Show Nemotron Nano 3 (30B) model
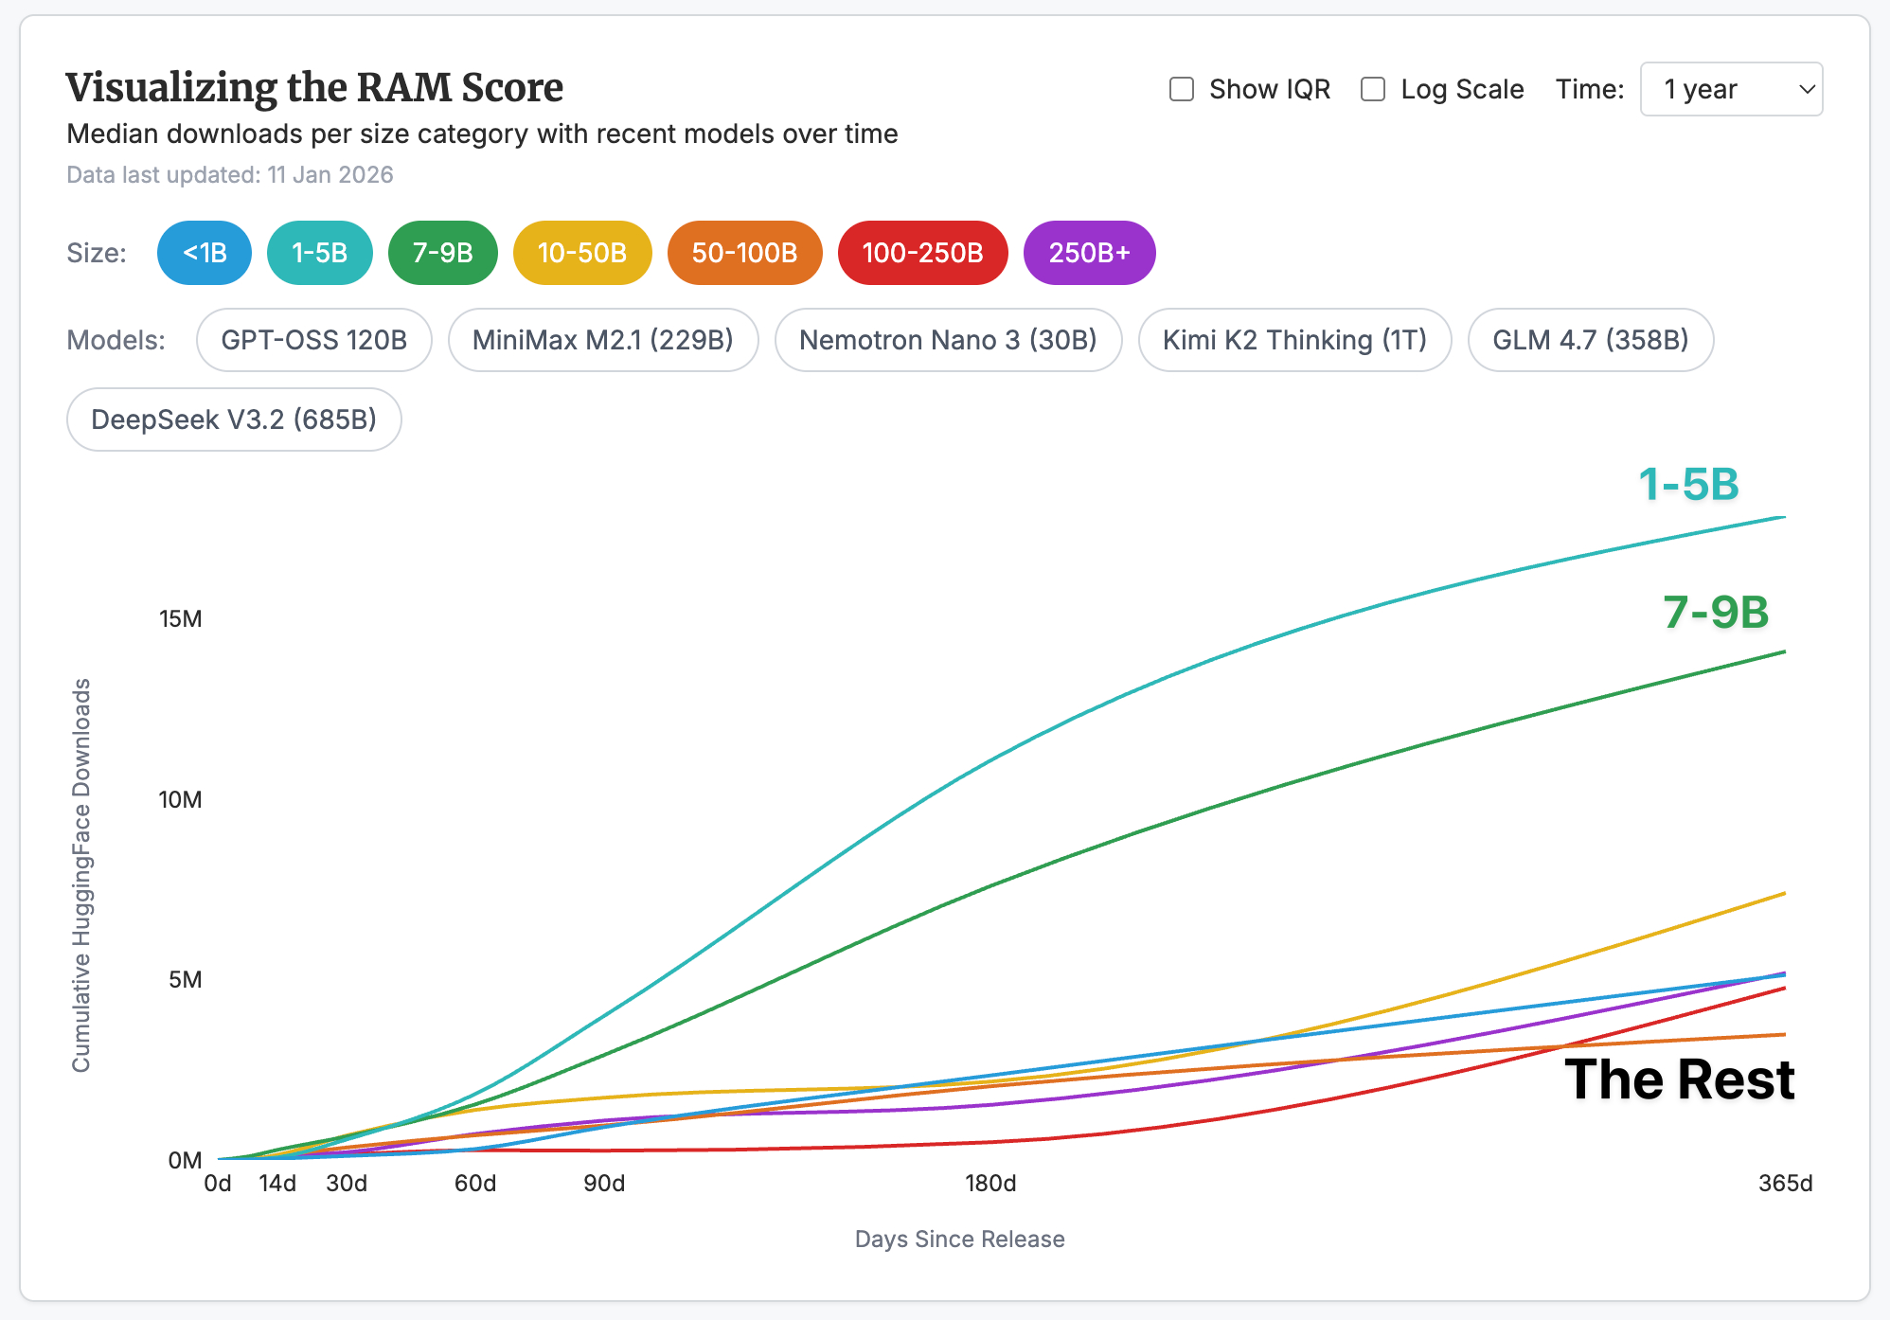 coord(948,340)
